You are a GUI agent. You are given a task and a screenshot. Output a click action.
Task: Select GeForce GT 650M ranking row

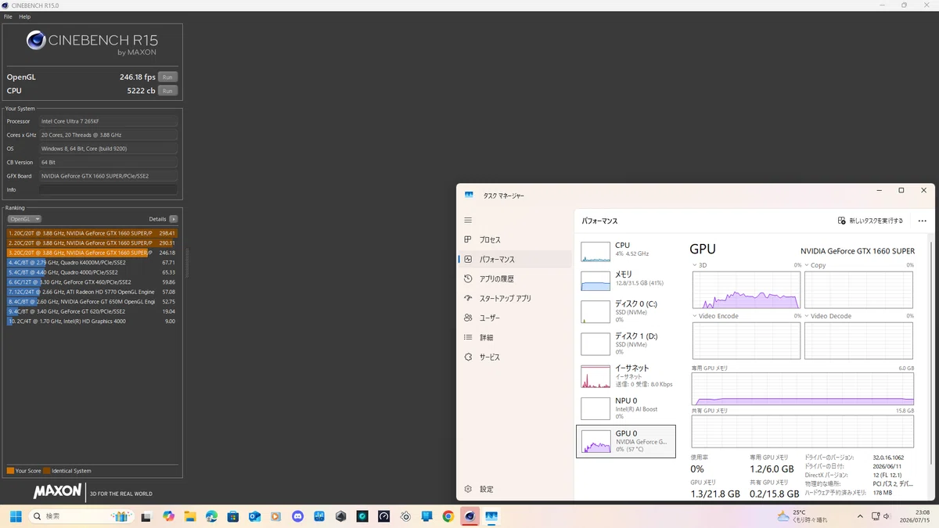[92, 301]
